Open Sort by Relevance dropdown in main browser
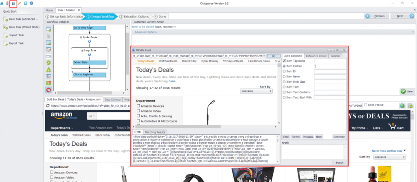Viewport: 417px width, 182px height. [x=389, y=157]
